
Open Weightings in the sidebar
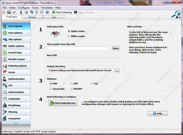16,105
